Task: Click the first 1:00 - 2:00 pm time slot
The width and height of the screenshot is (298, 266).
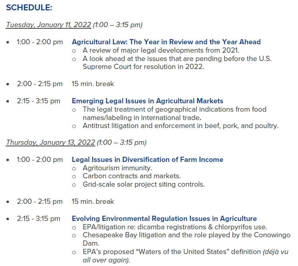Action: pos(40,42)
